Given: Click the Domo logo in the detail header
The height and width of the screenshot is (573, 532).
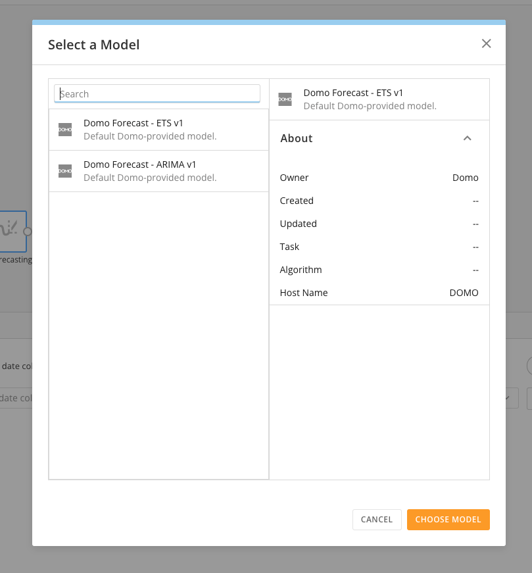Looking at the screenshot, I should (x=285, y=99).
